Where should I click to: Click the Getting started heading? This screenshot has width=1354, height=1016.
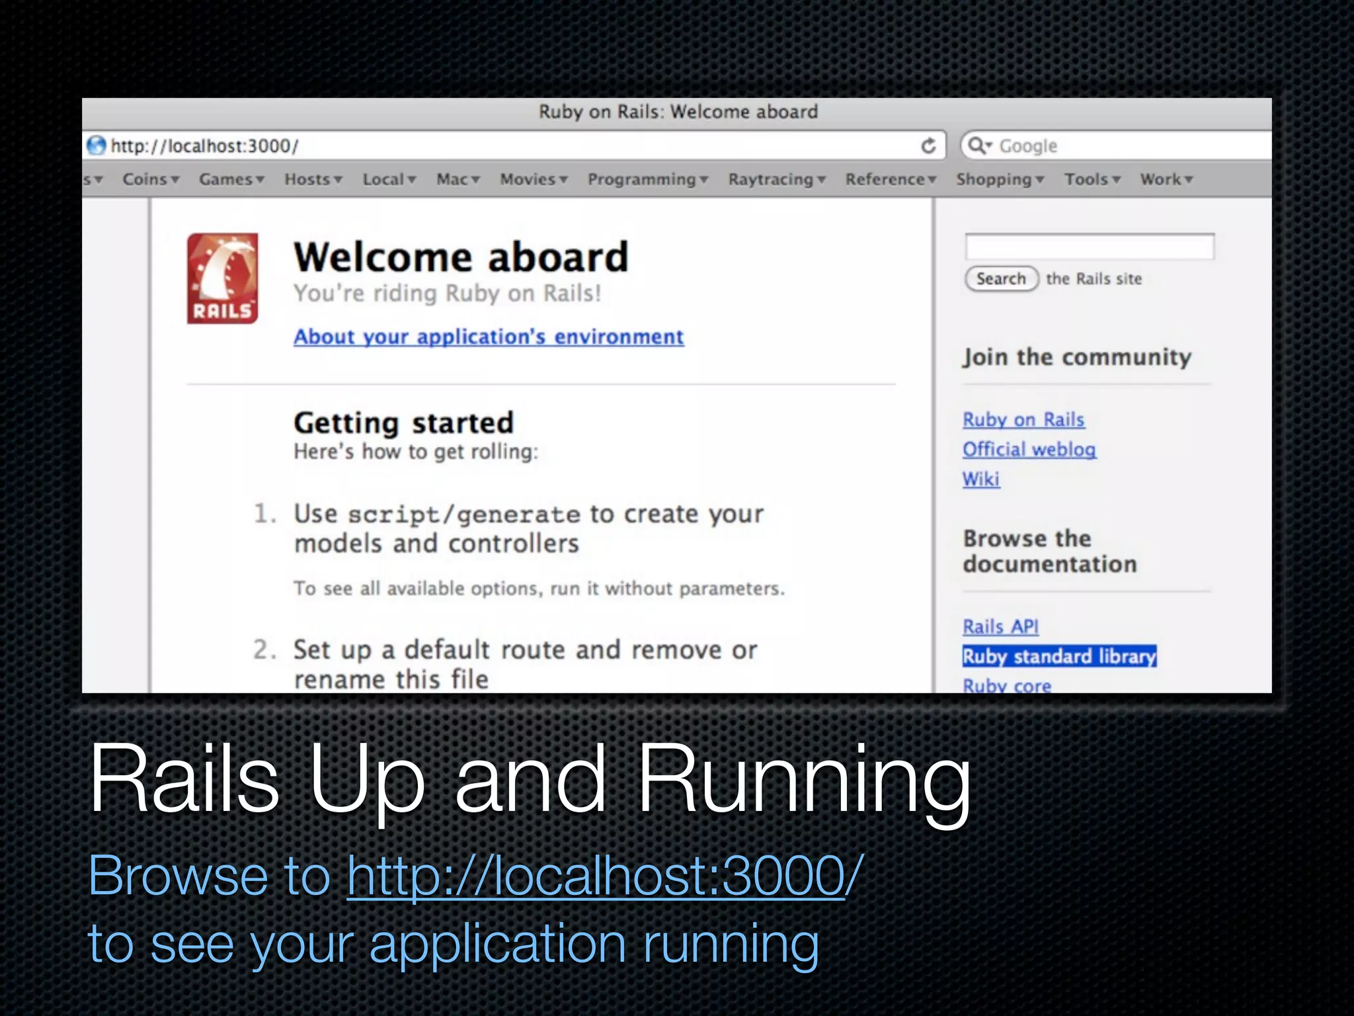(403, 423)
